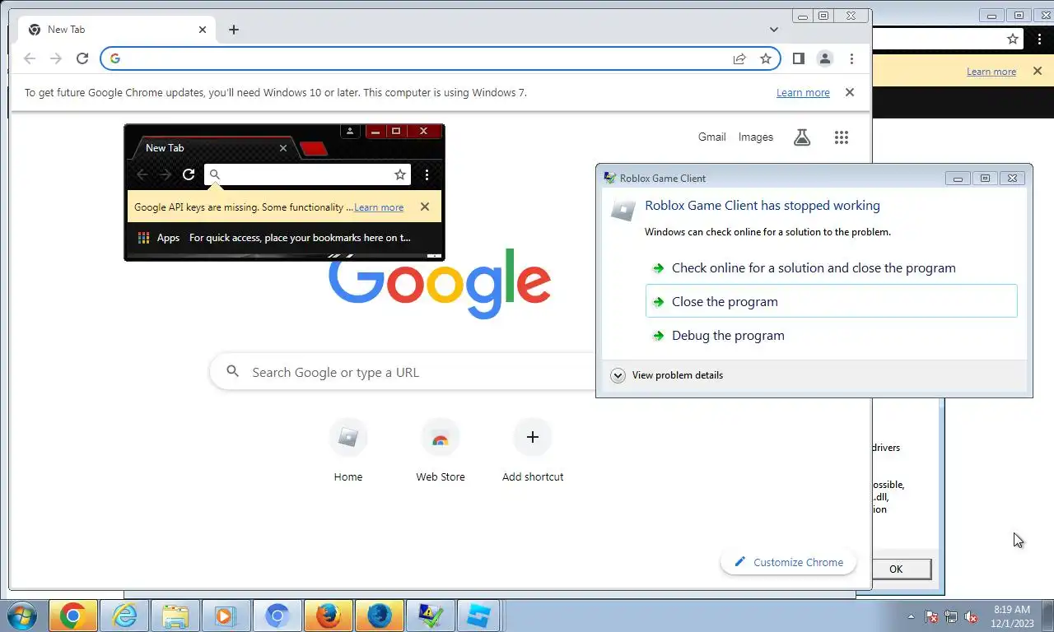Choose Check online for a solution option
Screen dimensions: 1054x632
pyautogui.click(x=832, y=267)
